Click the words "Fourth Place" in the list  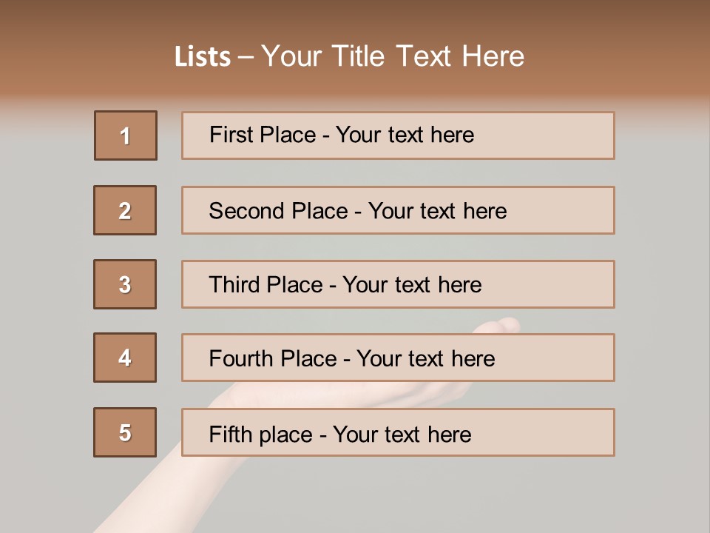[272, 359]
